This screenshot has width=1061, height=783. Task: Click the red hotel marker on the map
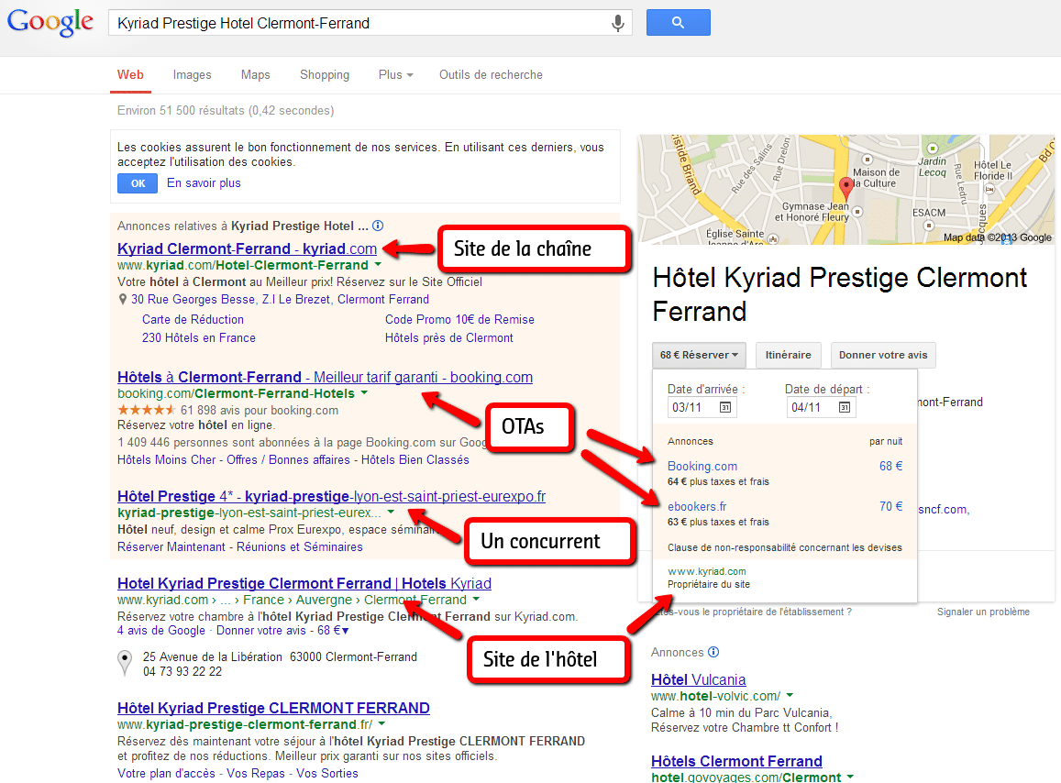click(845, 187)
